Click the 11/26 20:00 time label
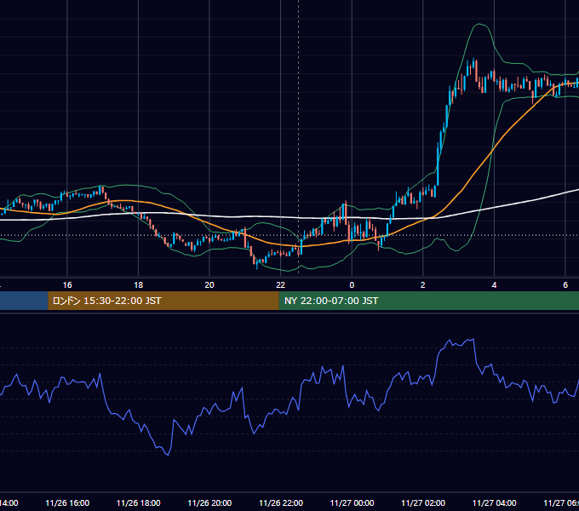 coord(209,503)
